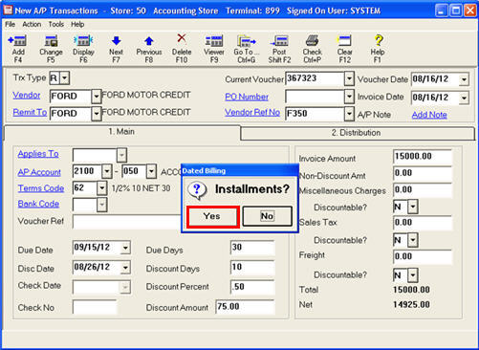Expand the Trx Type dropdown
The height and width of the screenshot is (350, 479).
tap(64, 77)
